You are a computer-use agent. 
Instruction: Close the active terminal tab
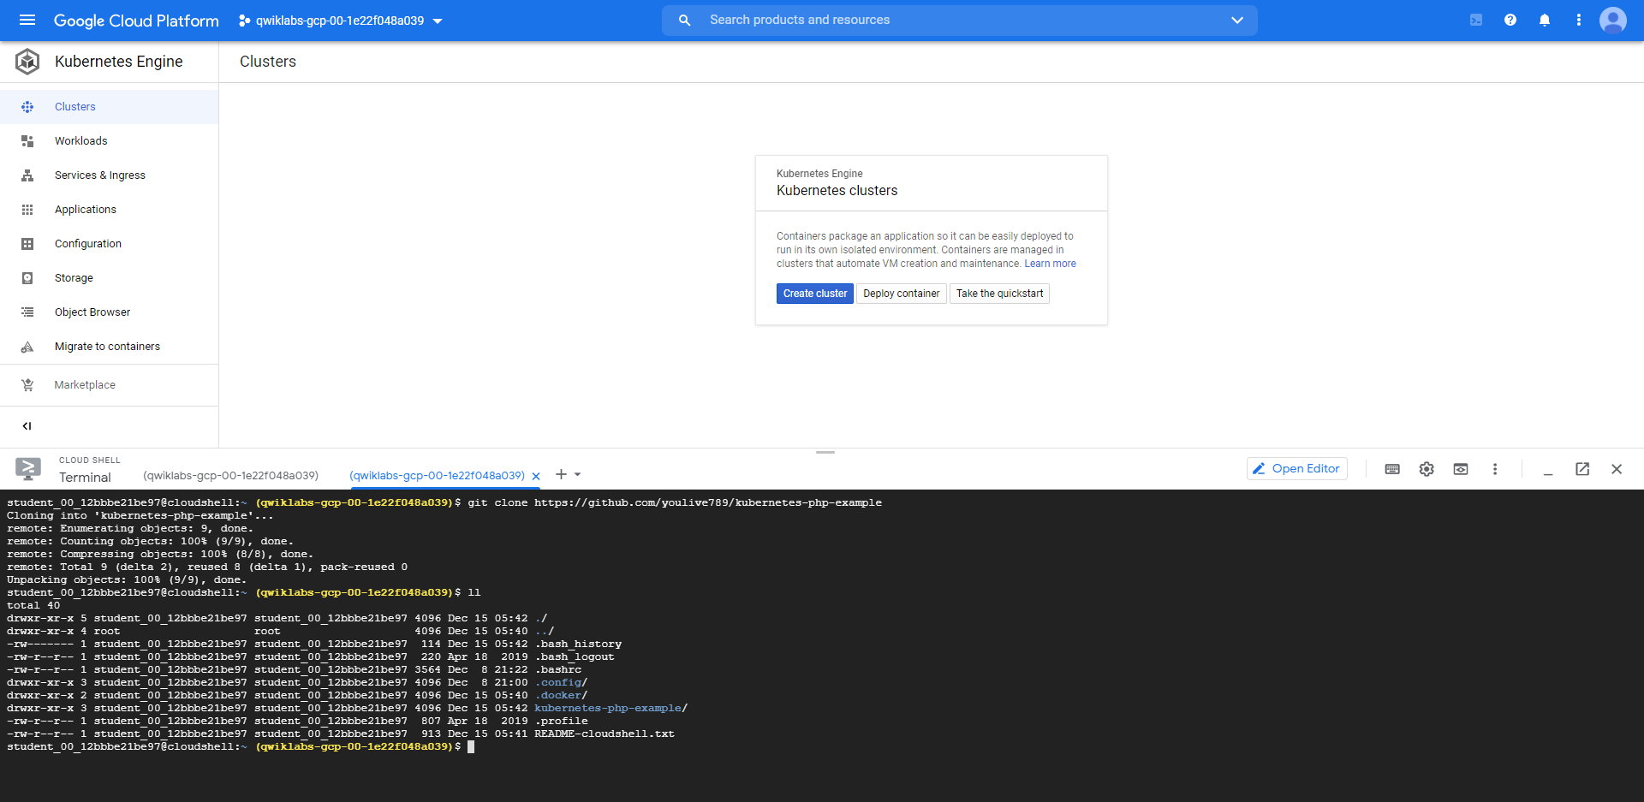[x=536, y=476]
